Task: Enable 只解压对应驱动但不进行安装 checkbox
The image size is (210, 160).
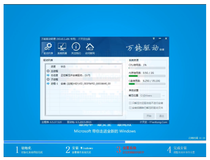Action: pos(130,103)
